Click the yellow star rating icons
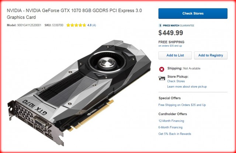 pos(76,25)
